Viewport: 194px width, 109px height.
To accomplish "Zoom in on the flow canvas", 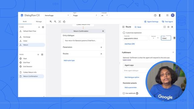I will (51, 21).
